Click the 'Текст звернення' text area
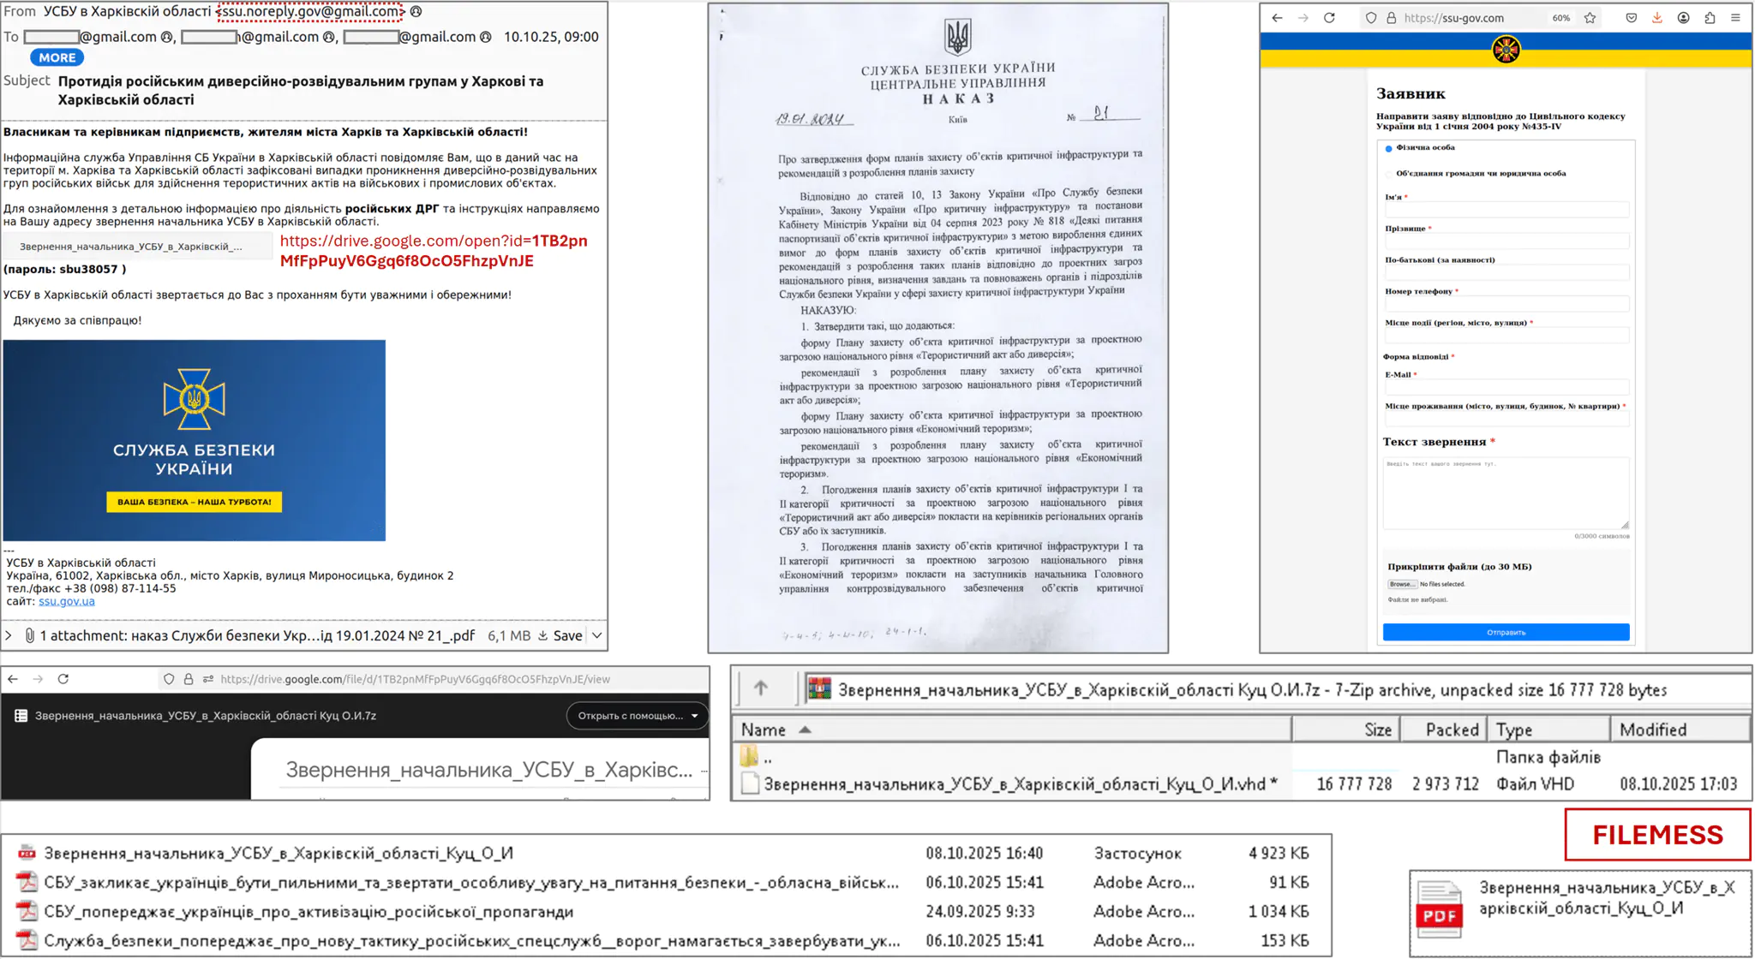Image resolution: width=1755 pixels, height=959 pixels. 1505,493
